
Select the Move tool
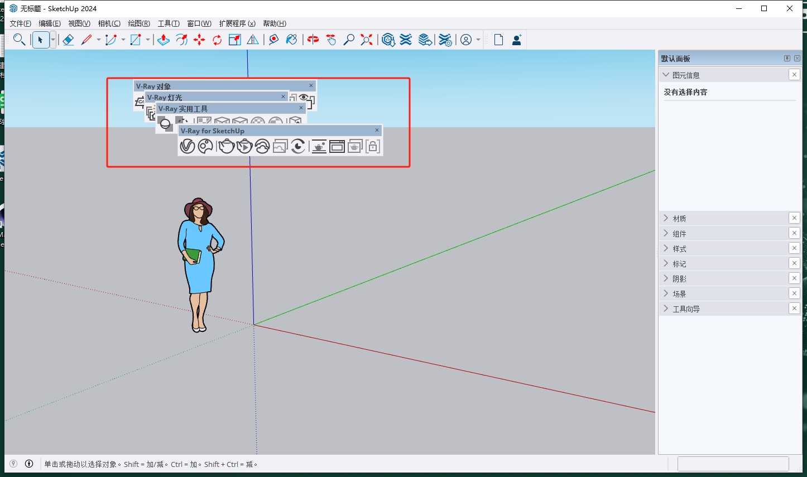[x=199, y=40]
